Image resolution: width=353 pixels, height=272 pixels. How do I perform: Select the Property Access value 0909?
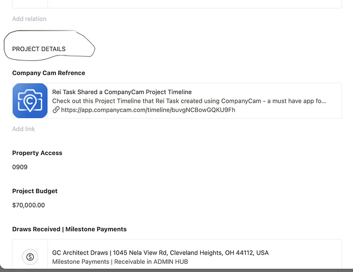(20, 167)
